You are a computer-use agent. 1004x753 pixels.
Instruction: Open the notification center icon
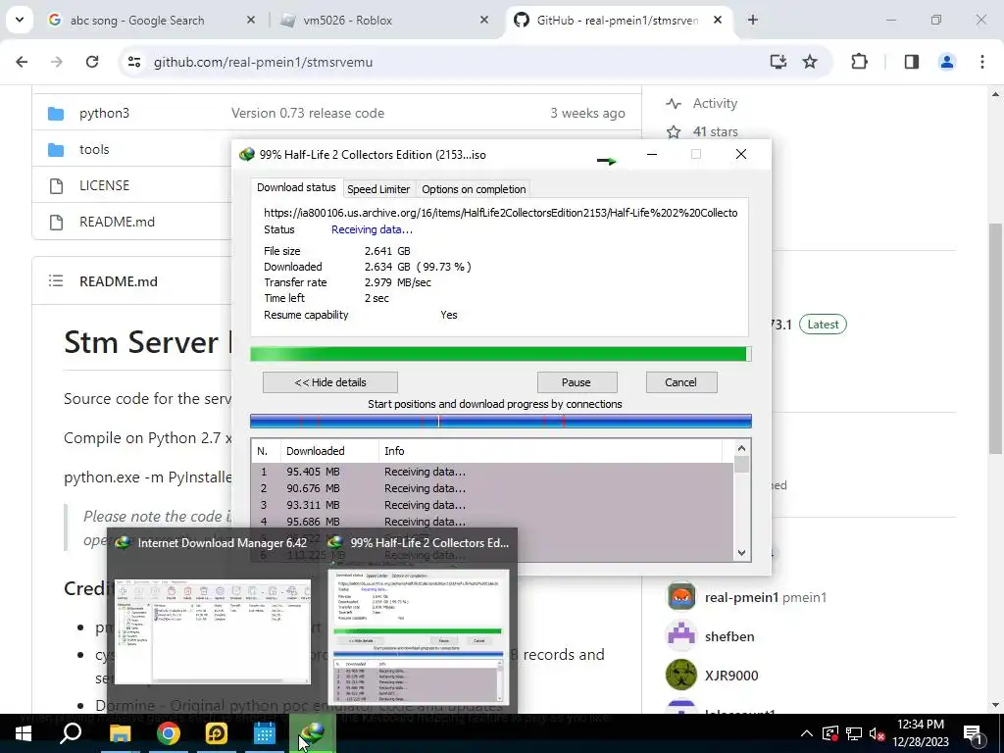click(x=974, y=733)
